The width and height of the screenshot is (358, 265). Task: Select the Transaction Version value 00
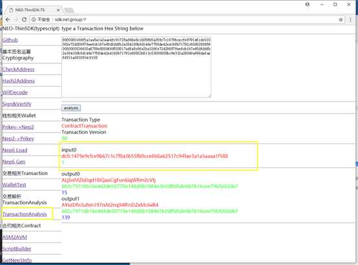(65, 138)
